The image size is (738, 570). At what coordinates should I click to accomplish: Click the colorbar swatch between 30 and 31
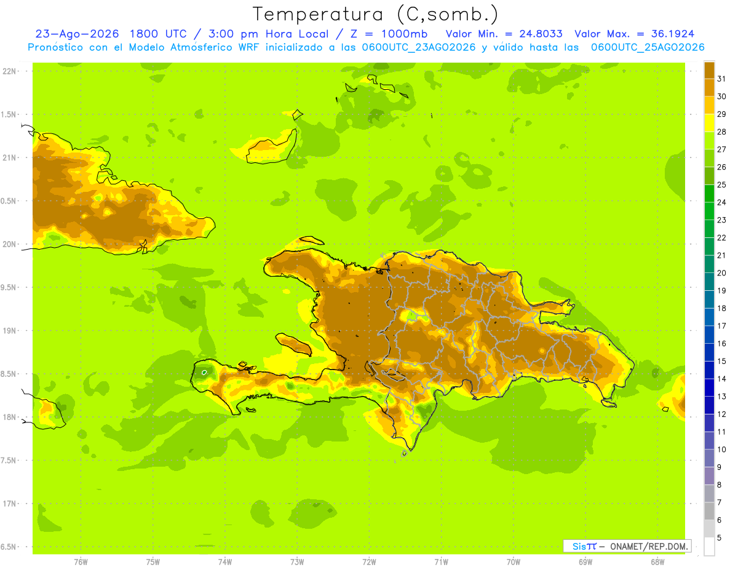tap(709, 87)
